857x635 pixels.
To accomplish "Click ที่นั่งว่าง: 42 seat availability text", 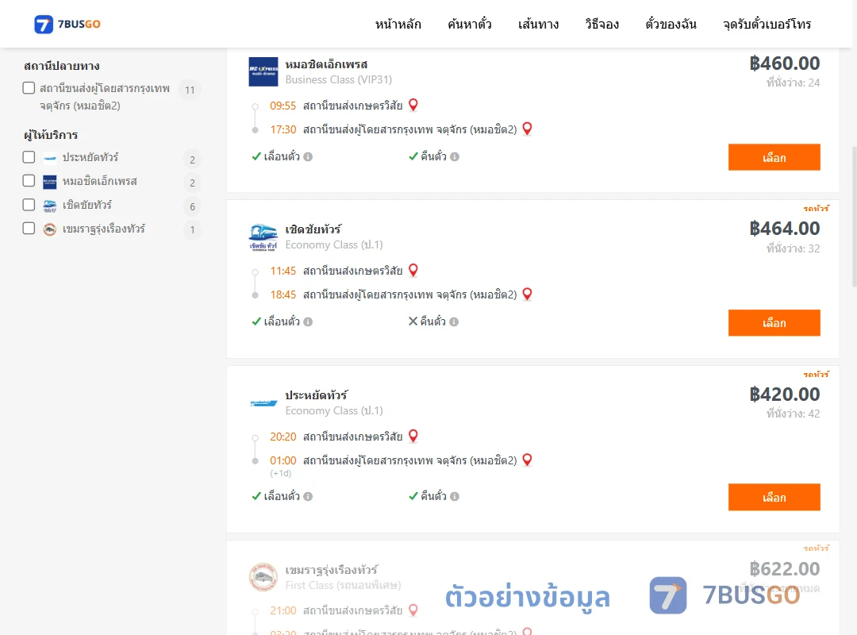I will pyautogui.click(x=793, y=414).
